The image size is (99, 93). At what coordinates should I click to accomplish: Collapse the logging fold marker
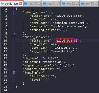(14, 72)
